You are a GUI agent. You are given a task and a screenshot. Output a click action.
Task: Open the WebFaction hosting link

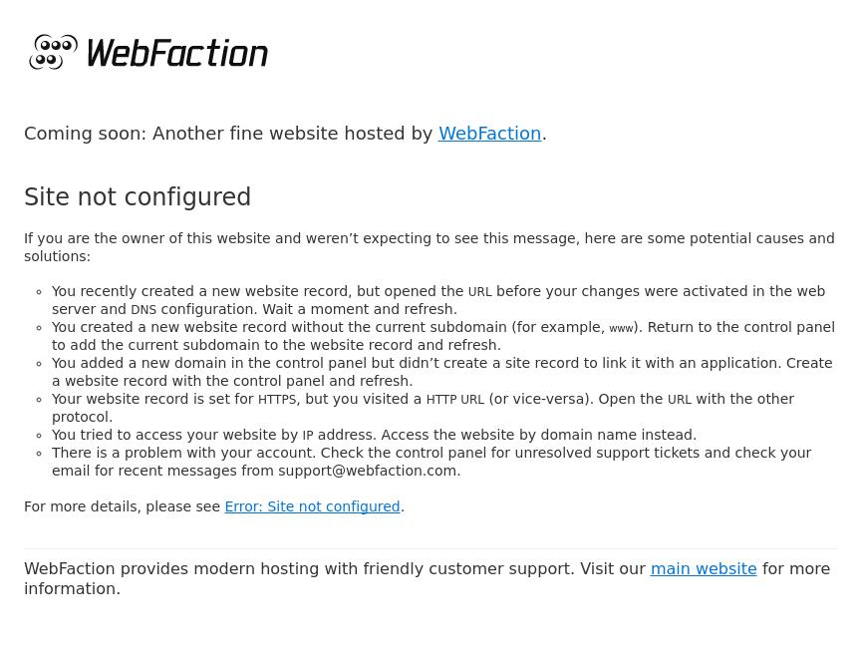[489, 134]
